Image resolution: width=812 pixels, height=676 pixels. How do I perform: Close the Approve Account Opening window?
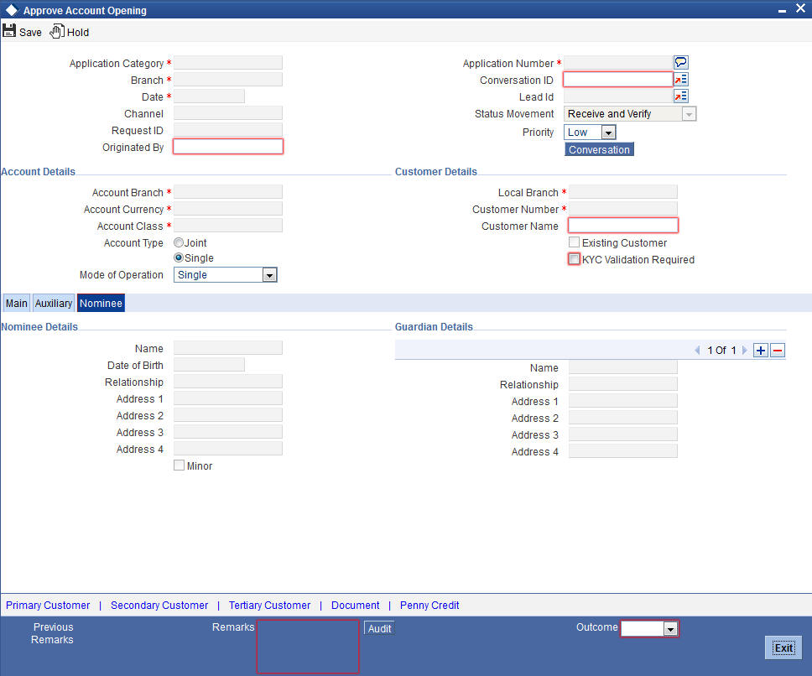pos(800,8)
